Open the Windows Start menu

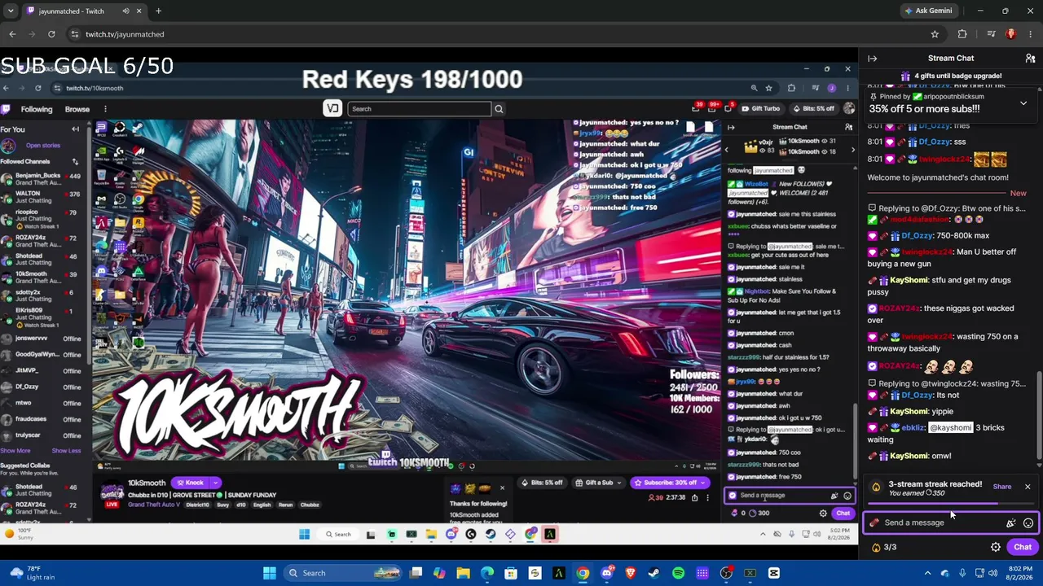270,573
